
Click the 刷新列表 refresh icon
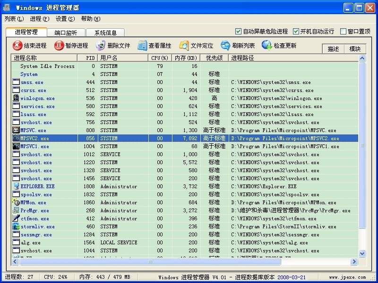[225, 45]
